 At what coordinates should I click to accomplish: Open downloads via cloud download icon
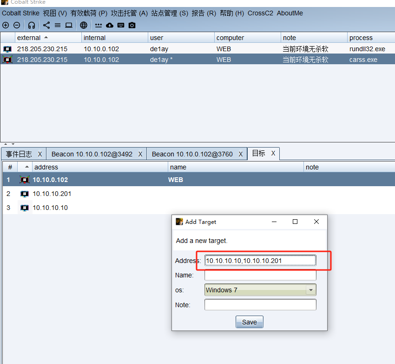click(110, 25)
